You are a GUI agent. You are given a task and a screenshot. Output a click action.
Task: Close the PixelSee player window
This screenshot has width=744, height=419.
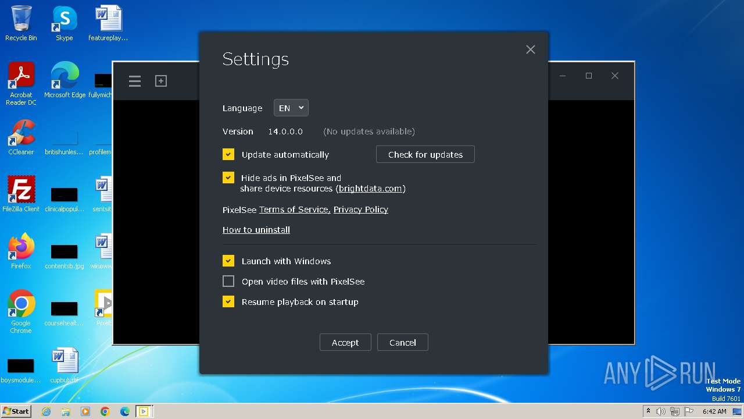tap(615, 76)
